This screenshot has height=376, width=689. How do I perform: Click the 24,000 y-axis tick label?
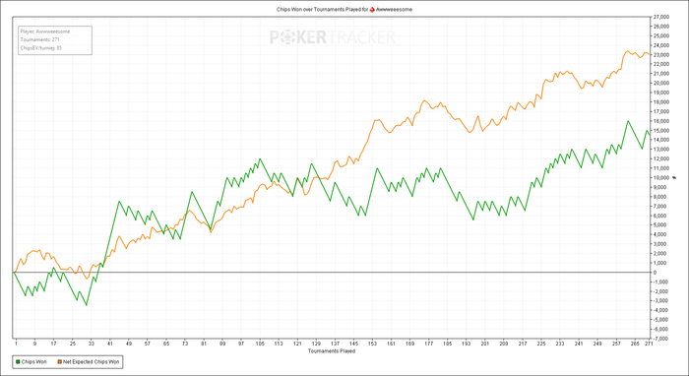tap(660, 45)
